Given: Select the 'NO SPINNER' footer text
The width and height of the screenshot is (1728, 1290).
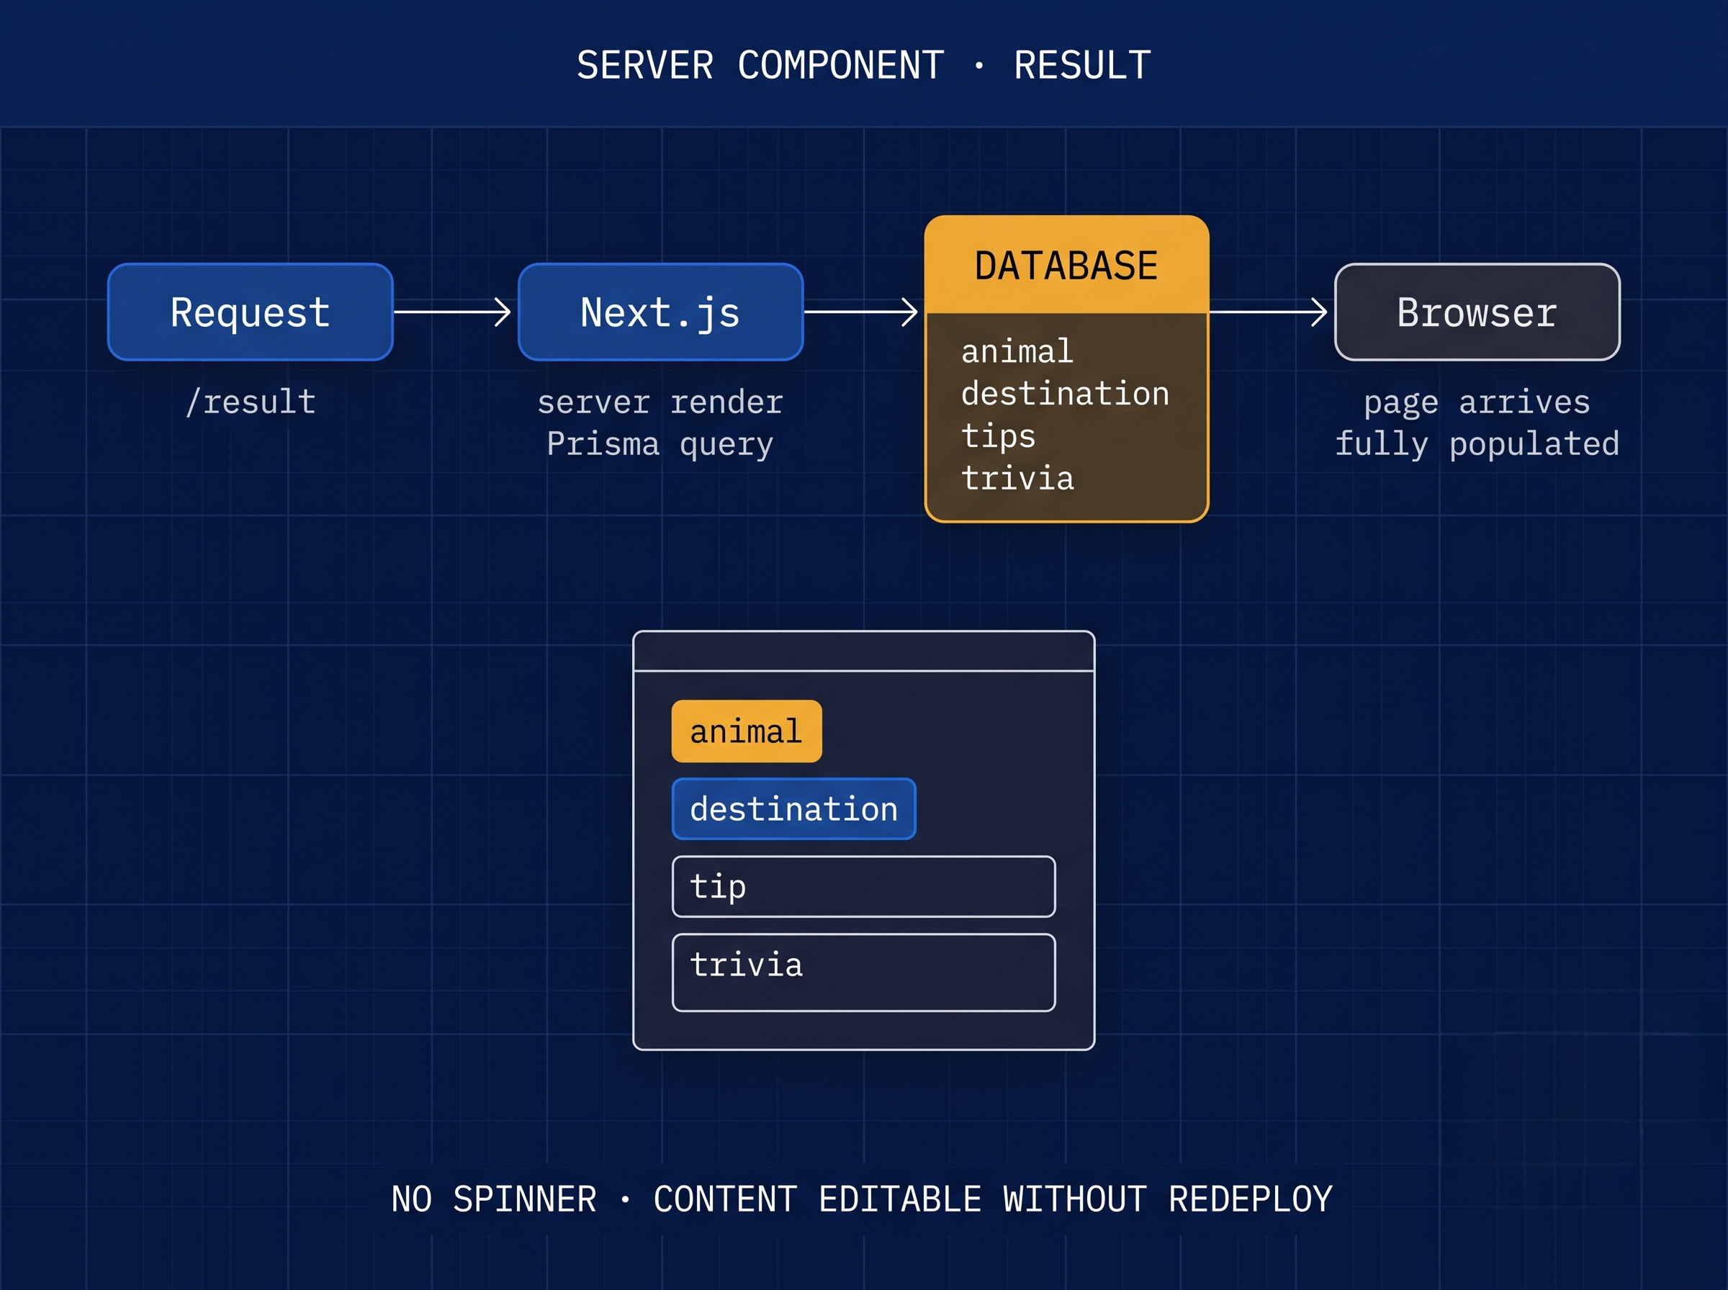Looking at the screenshot, I should tap(493, 1199).
